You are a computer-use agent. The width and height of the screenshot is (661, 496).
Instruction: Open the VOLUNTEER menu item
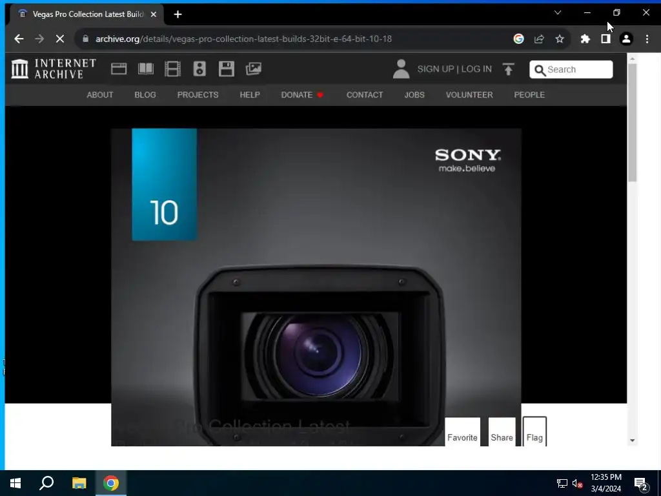(x=469, y=95)
